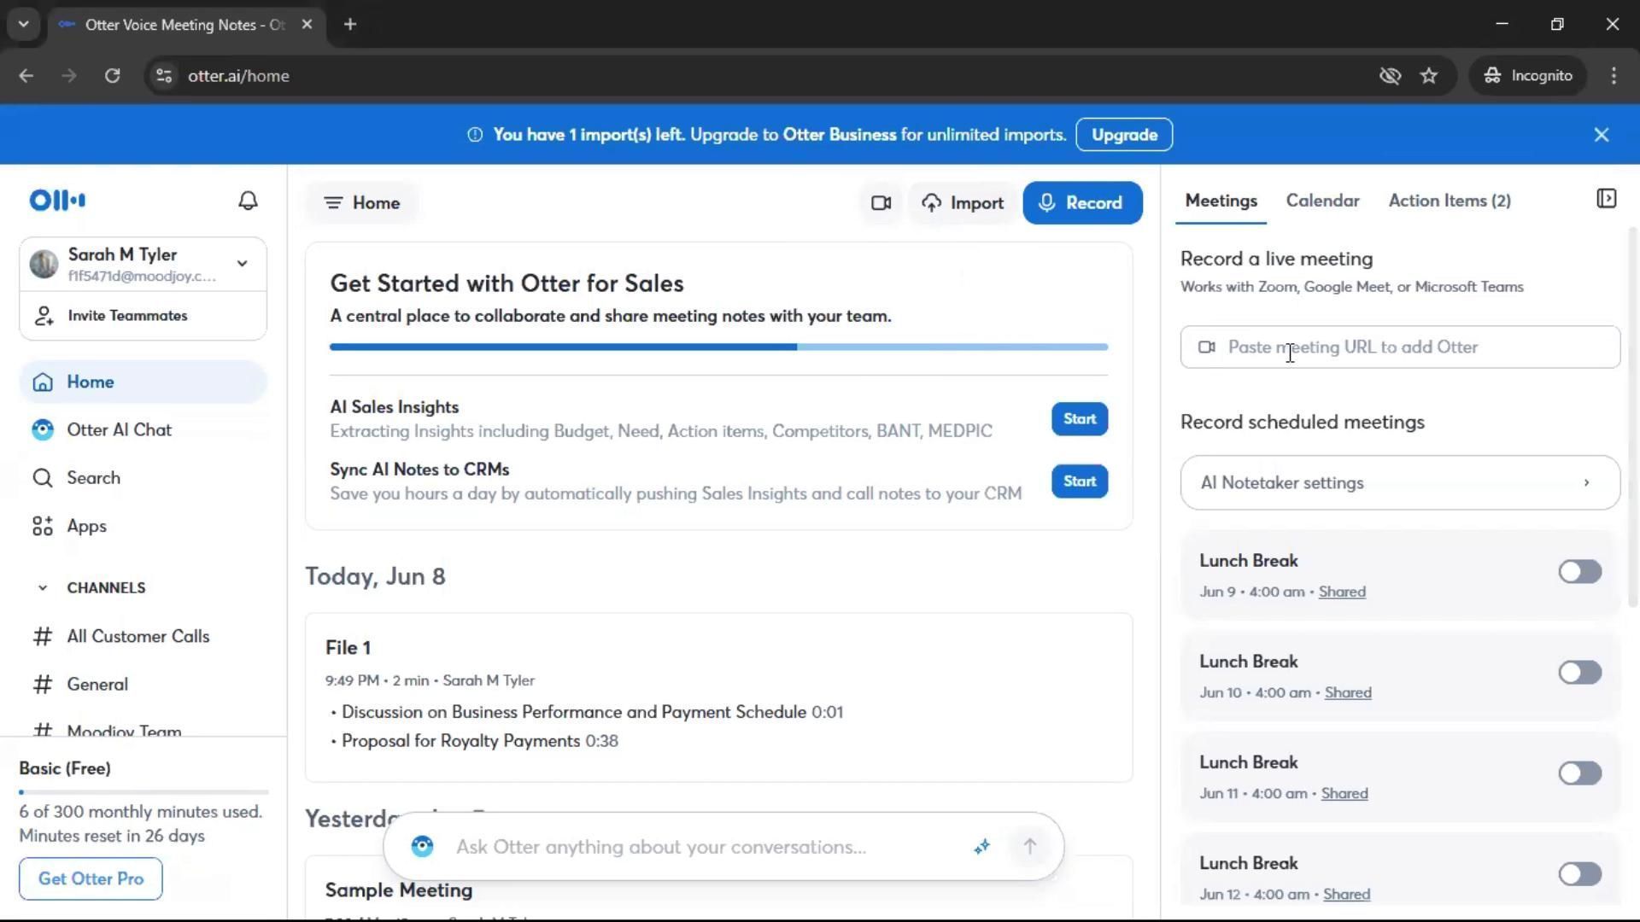Dismiss the blue upgrade banner
Image resolution: width=1640 pixels, height=922 pixels.
point(1601,135)
